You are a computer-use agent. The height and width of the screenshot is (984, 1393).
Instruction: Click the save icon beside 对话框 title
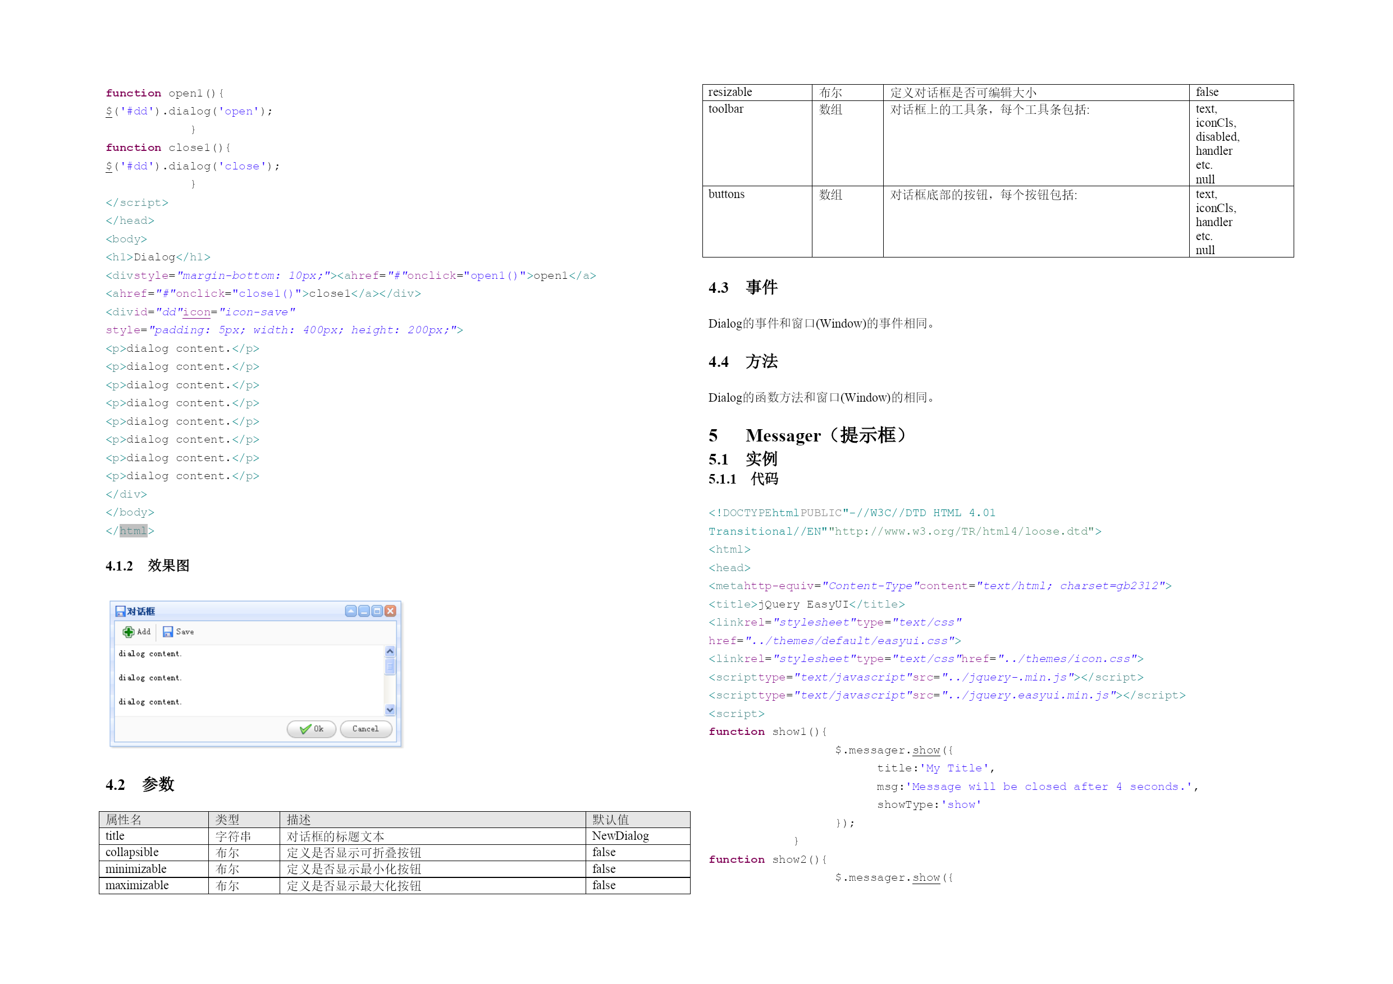[x=120, y=611]
